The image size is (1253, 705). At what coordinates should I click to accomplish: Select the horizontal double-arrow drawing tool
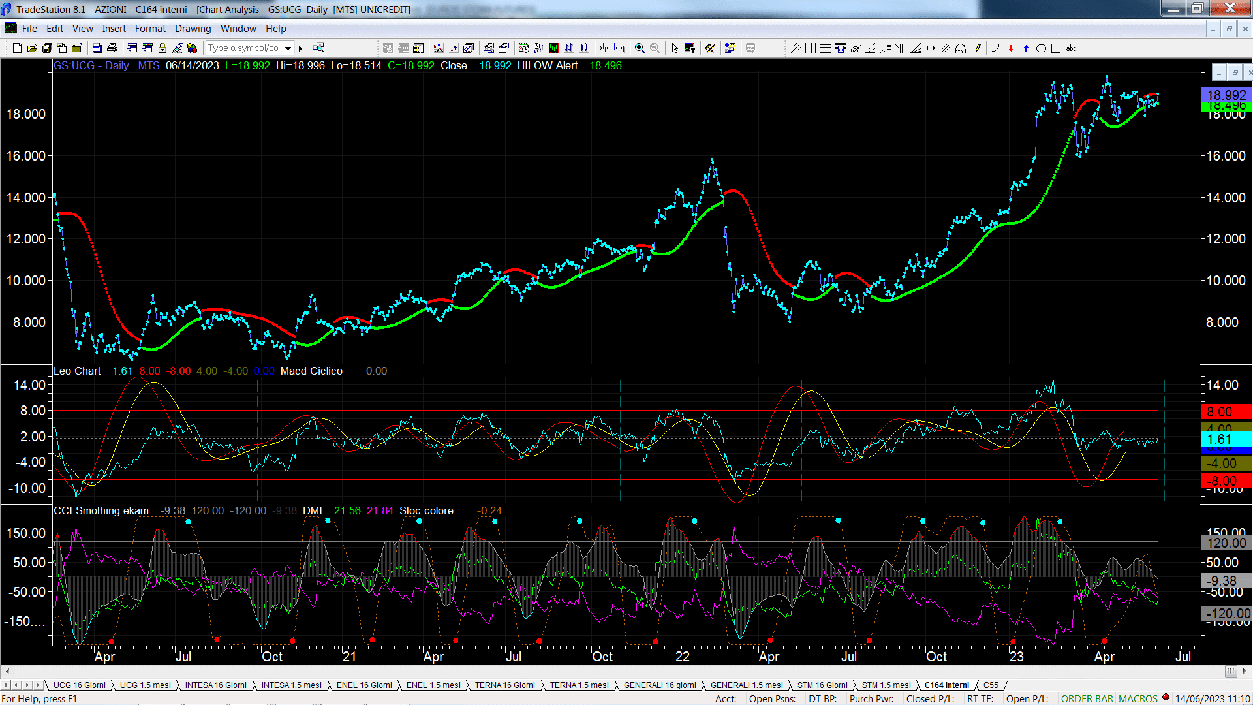click(931, 48)
